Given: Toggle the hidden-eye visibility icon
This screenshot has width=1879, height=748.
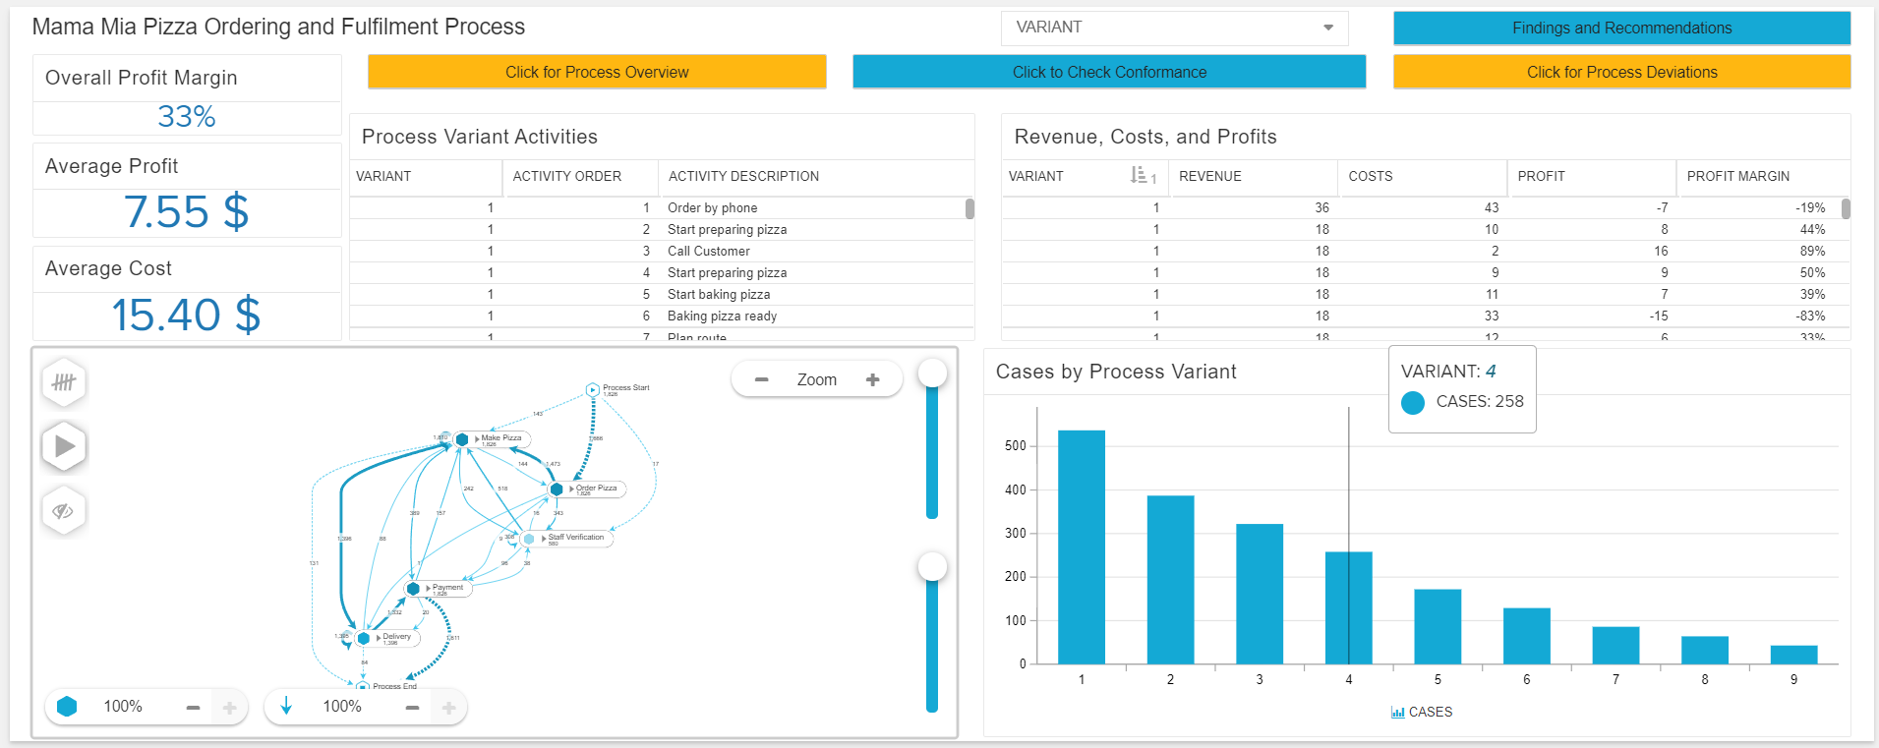Looking at the screenshot, I should [64, 511].
